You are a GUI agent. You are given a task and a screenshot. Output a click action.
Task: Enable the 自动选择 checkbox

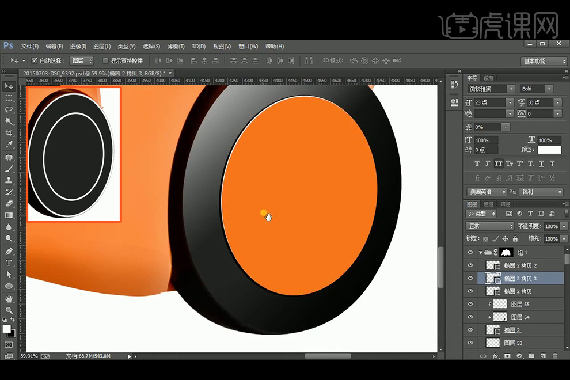click(x=35, y=60)
